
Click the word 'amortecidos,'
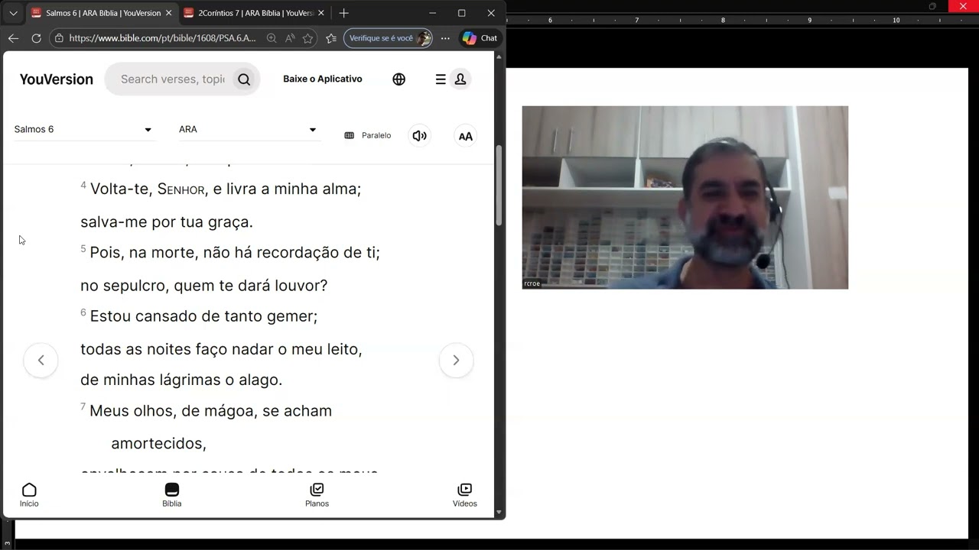159,443
